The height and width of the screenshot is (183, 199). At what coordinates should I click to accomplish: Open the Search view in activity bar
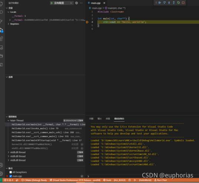(x=1, y=12)
